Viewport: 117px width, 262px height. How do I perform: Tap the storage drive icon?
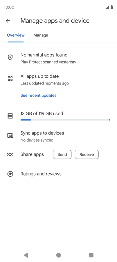pyautogui.click(x=10, y=116)
